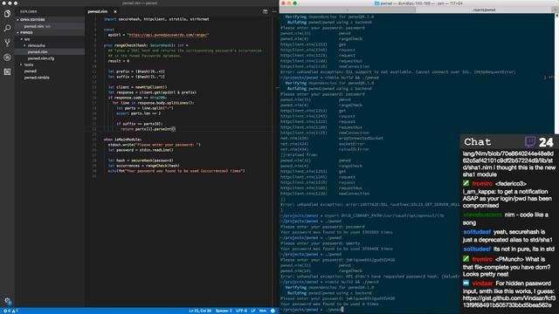Open the Manage gear icon in VS Code
This screenshot has width=559, height=314.
pyautogui.click(x=8, y=301)
